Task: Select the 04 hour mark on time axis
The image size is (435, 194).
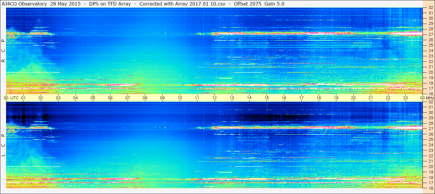Action: click(x=76, y=98)
